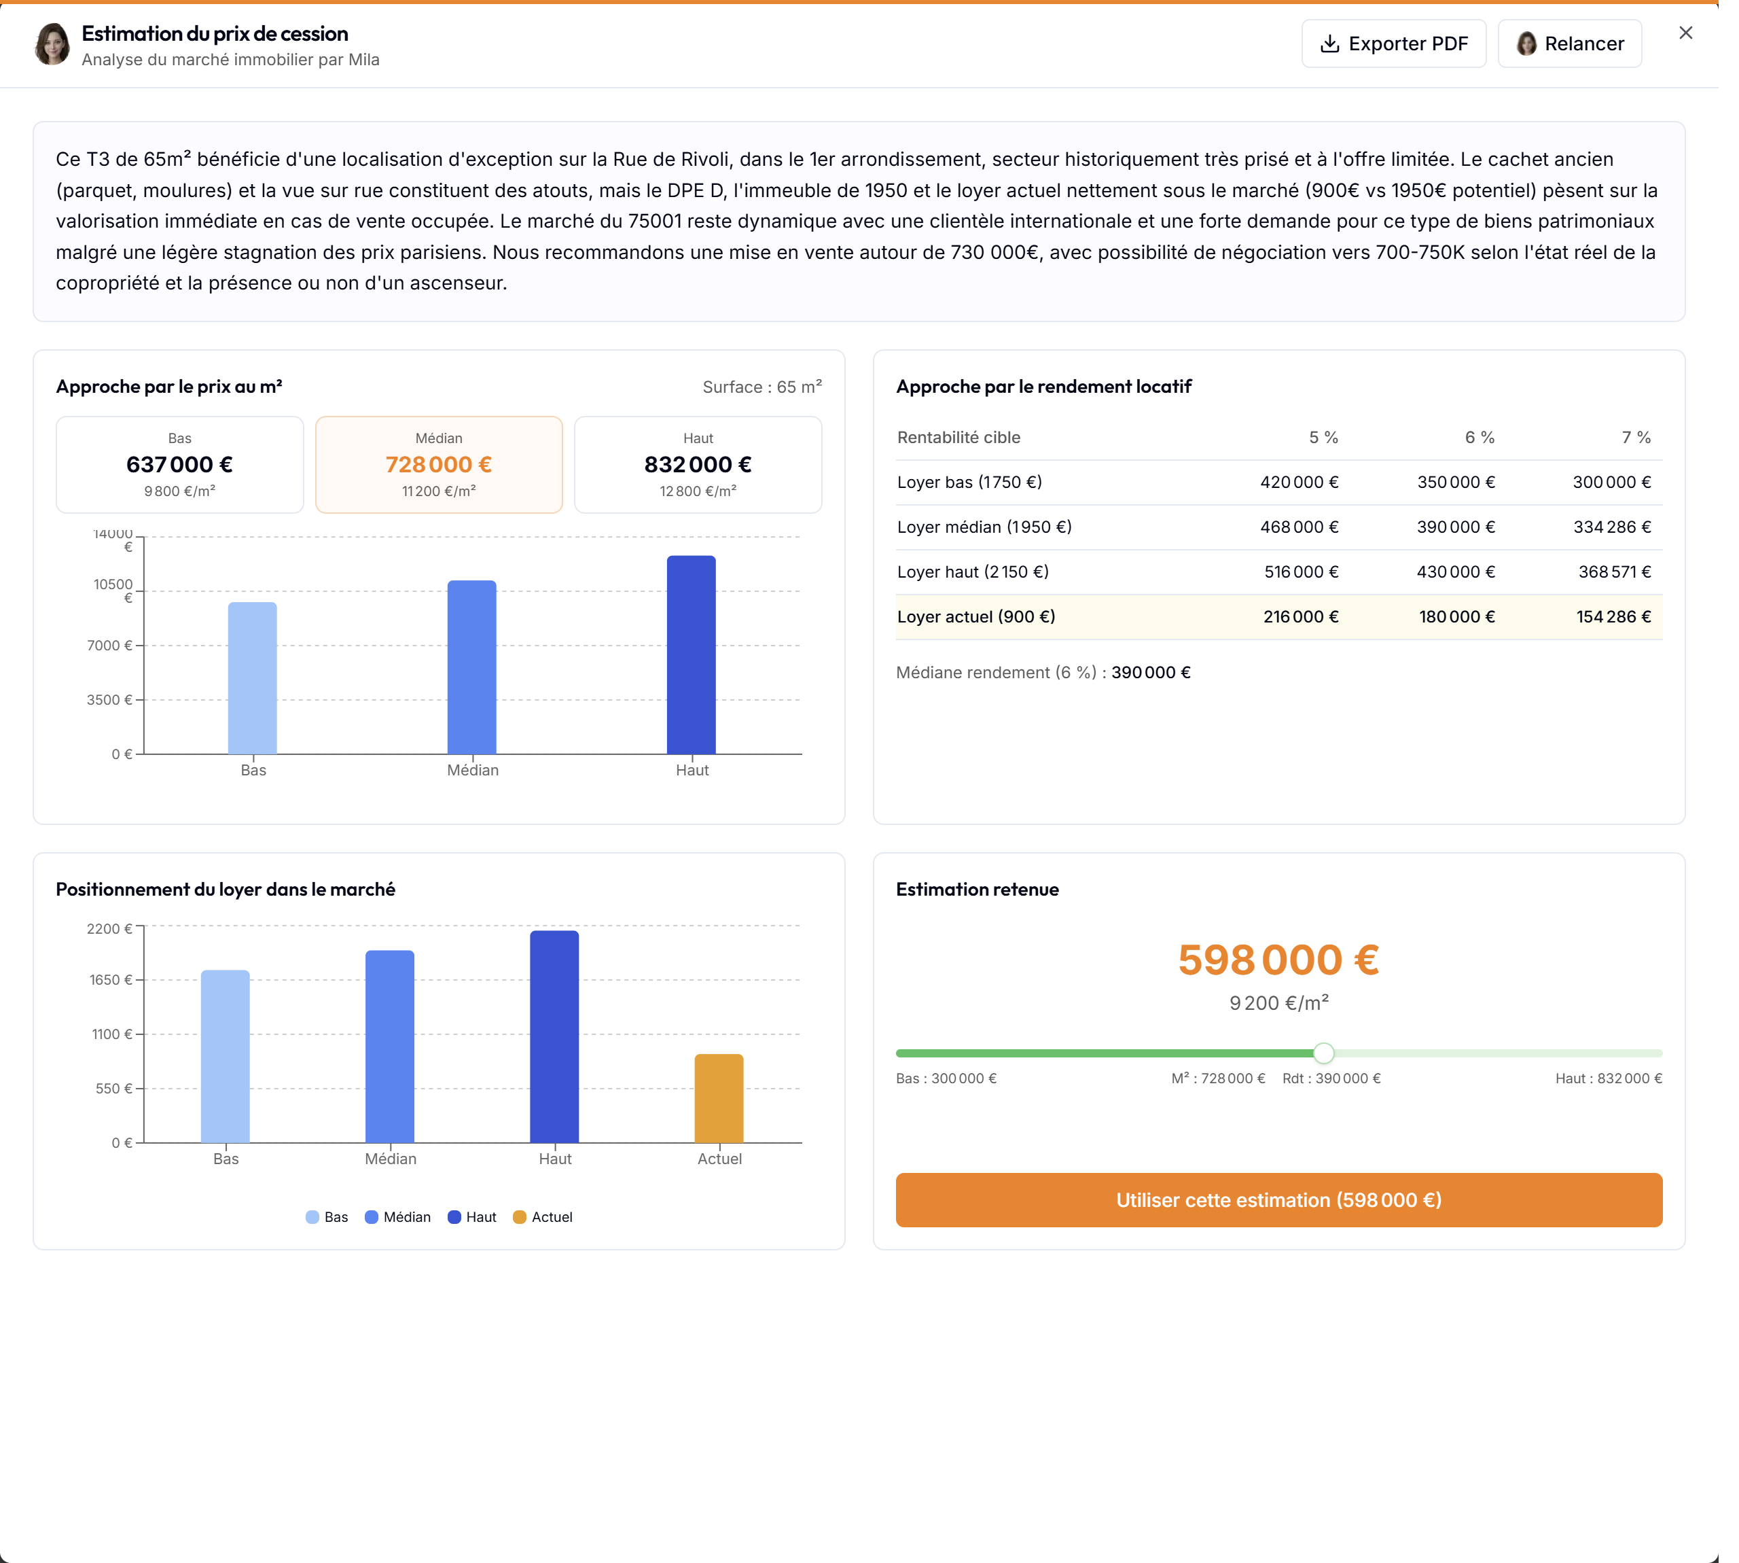The height and width of the screenshot is (1563, 1739).
Task: Click the Haut bar in price per m² chart
Action: click(x=691, y=654)
